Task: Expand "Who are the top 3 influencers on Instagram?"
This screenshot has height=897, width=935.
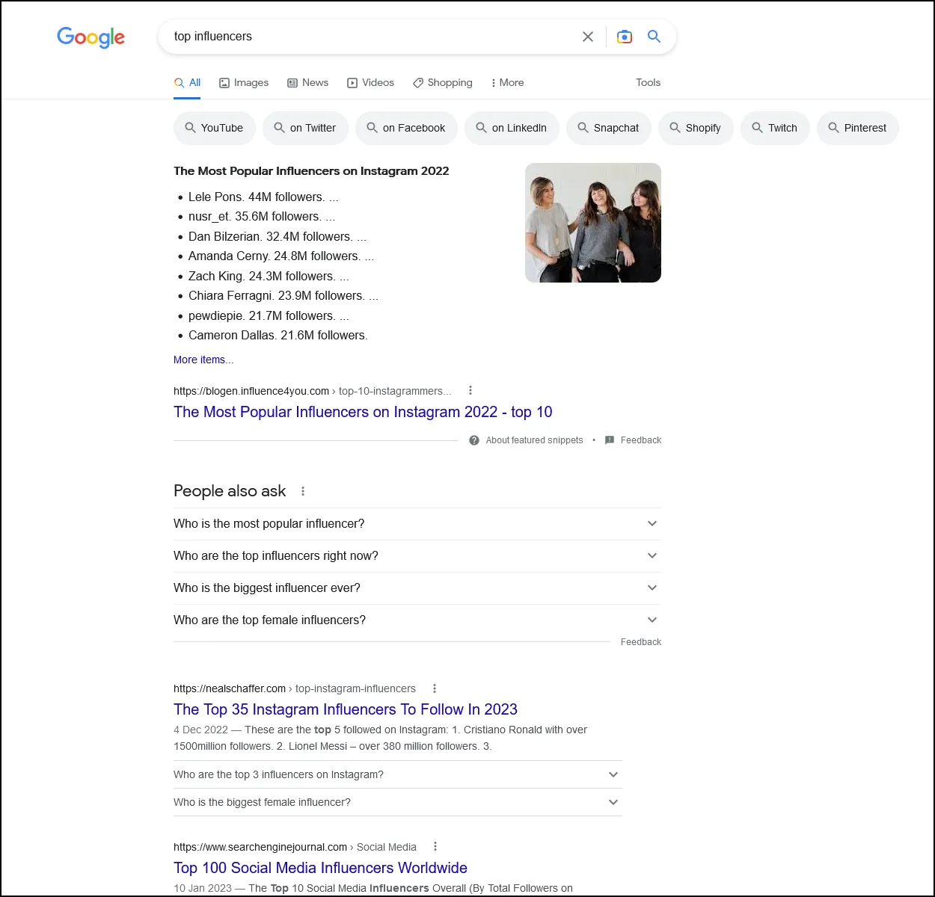Action: pyautogui.click(x=613, y=774)
